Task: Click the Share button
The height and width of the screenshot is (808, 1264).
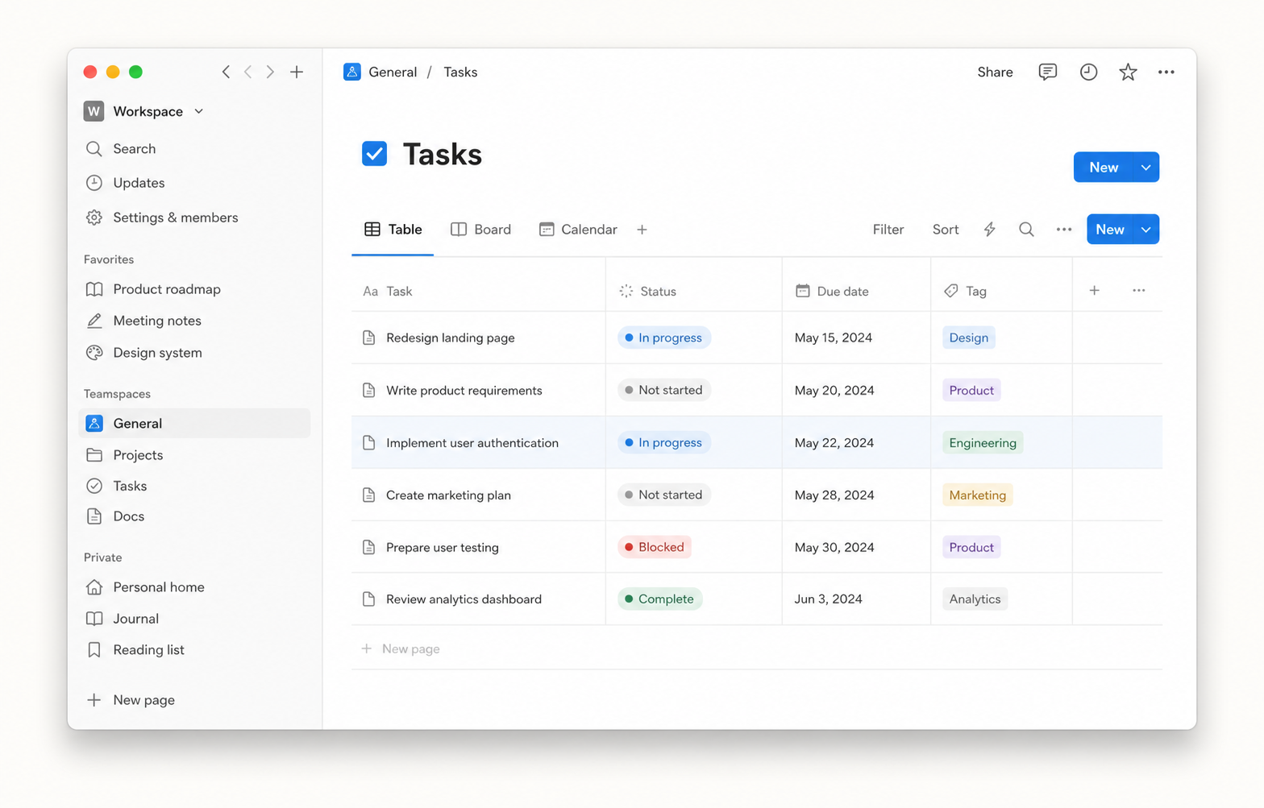Action: (x=995, y=72)
